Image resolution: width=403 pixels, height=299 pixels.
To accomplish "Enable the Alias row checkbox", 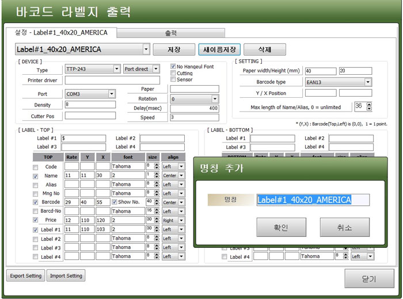I will 36,185.
